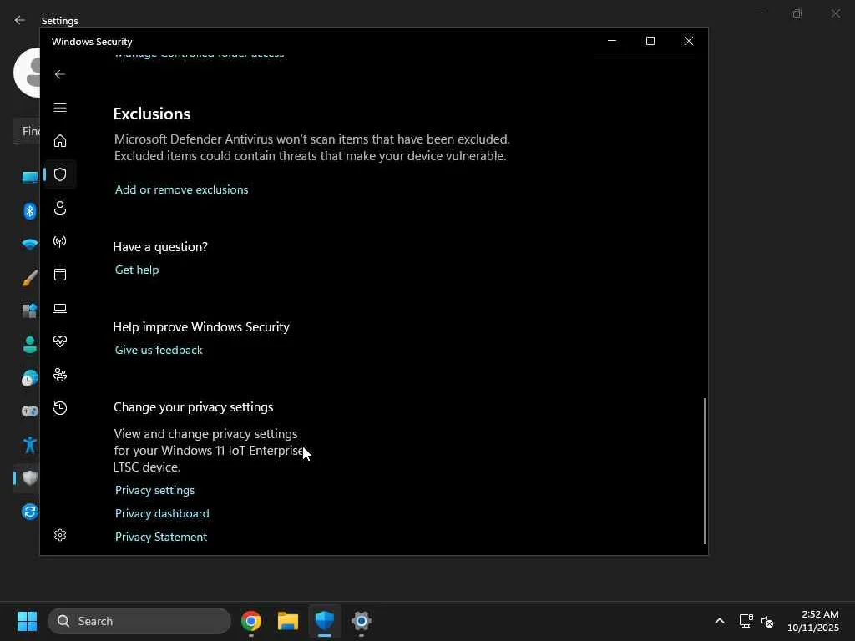Open Bluetooth & devices in Settings sidebar
Image resolution: width=855 pixels, height=641 pixels.
click(30, 211)
